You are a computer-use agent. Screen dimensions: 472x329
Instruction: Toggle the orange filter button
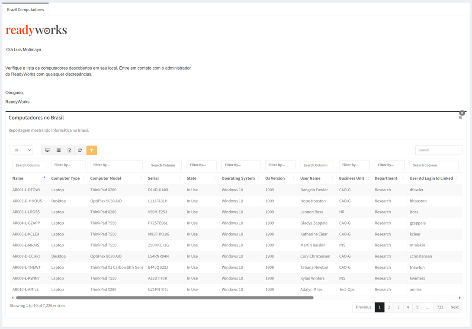coord(92,150)
